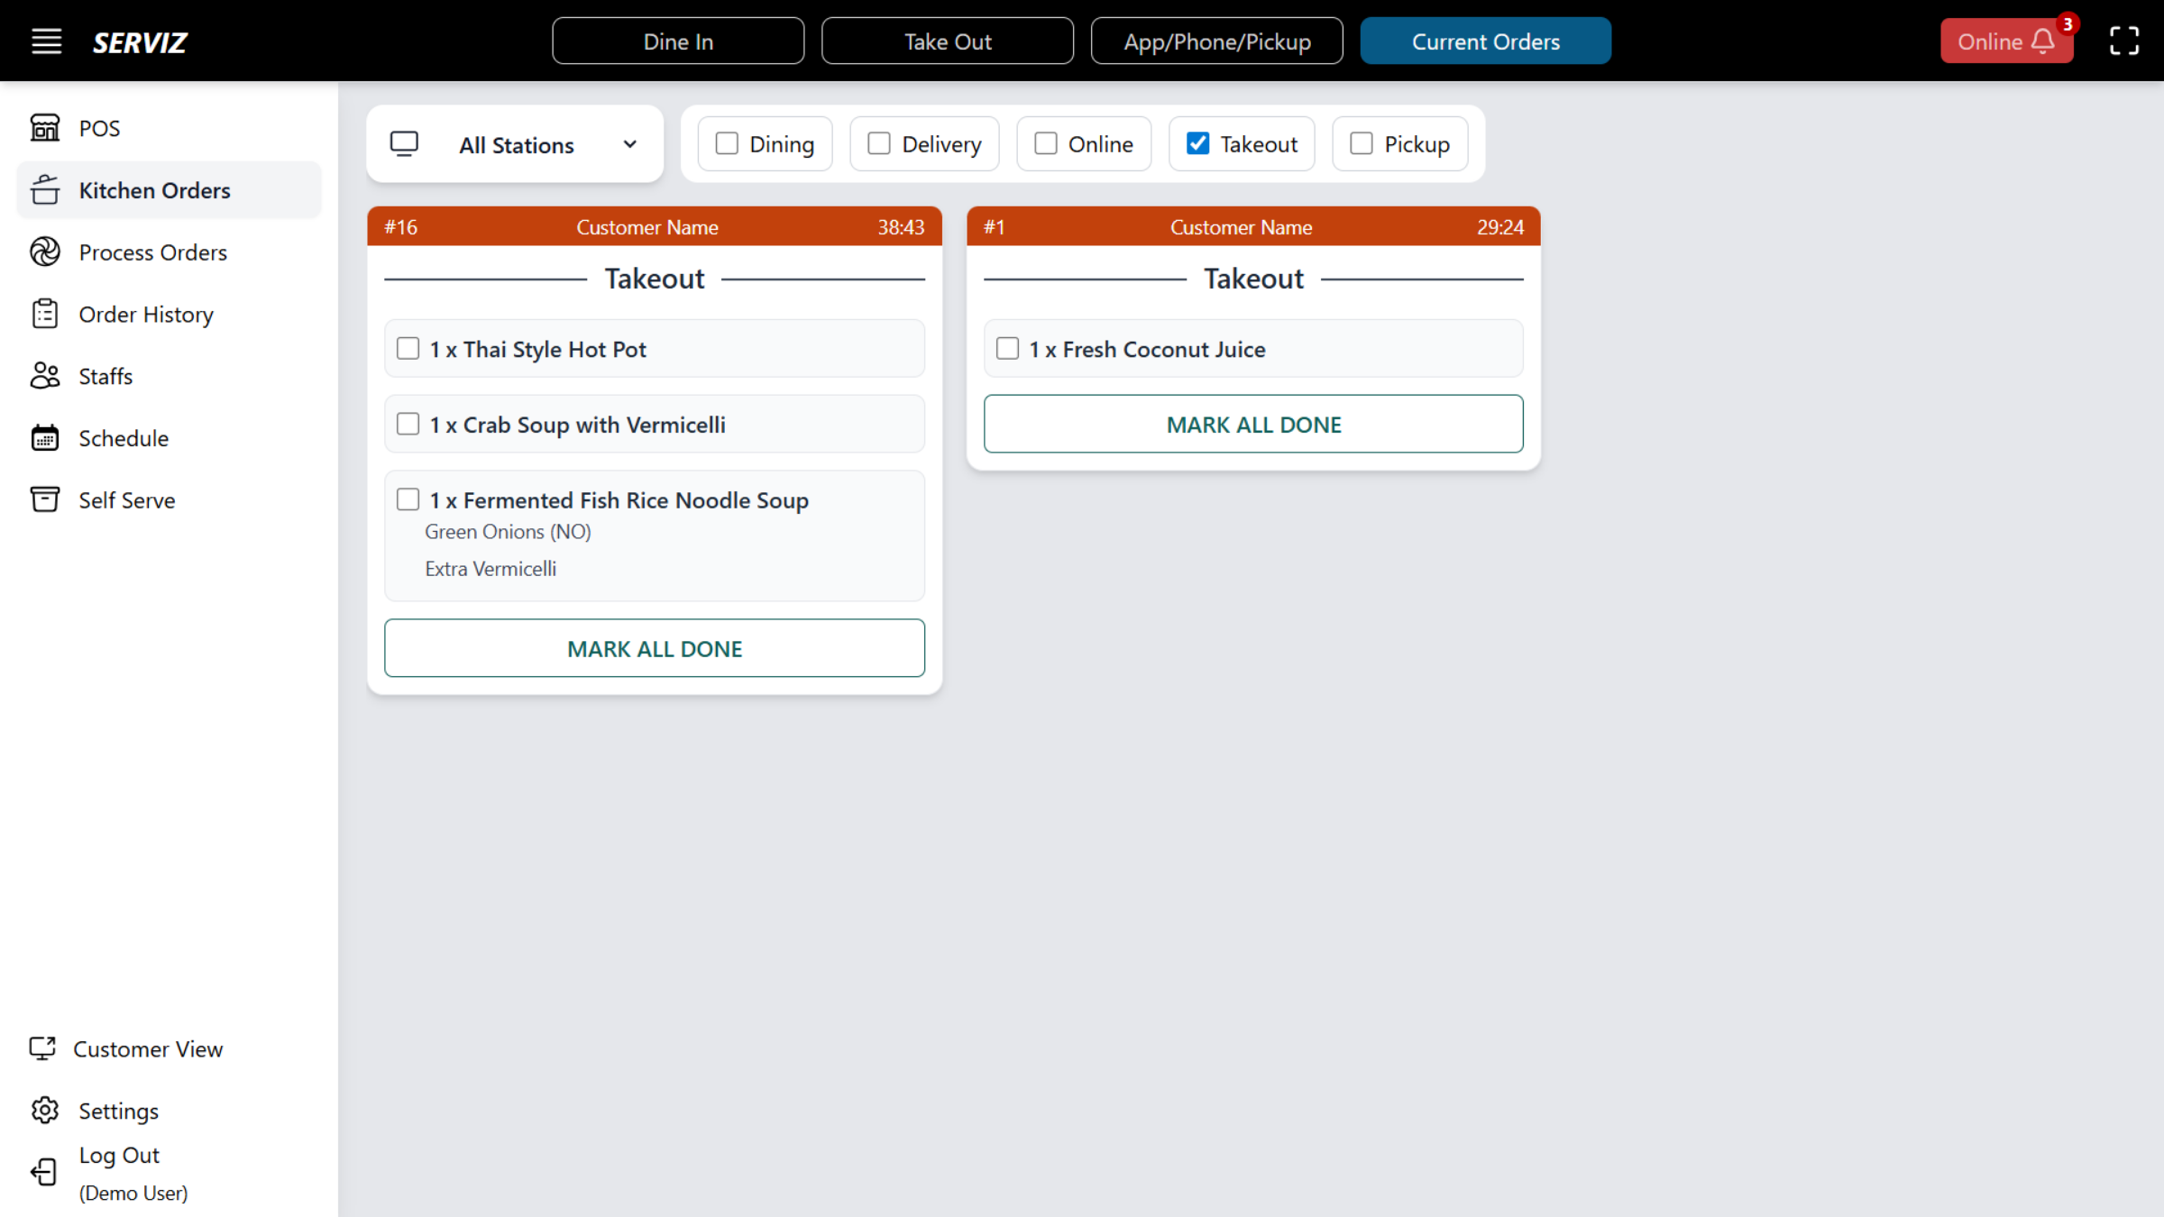Uncheck the Takeout filter checkbox
This screenshot has height=1217, width=2164.
pos(1197,143)
